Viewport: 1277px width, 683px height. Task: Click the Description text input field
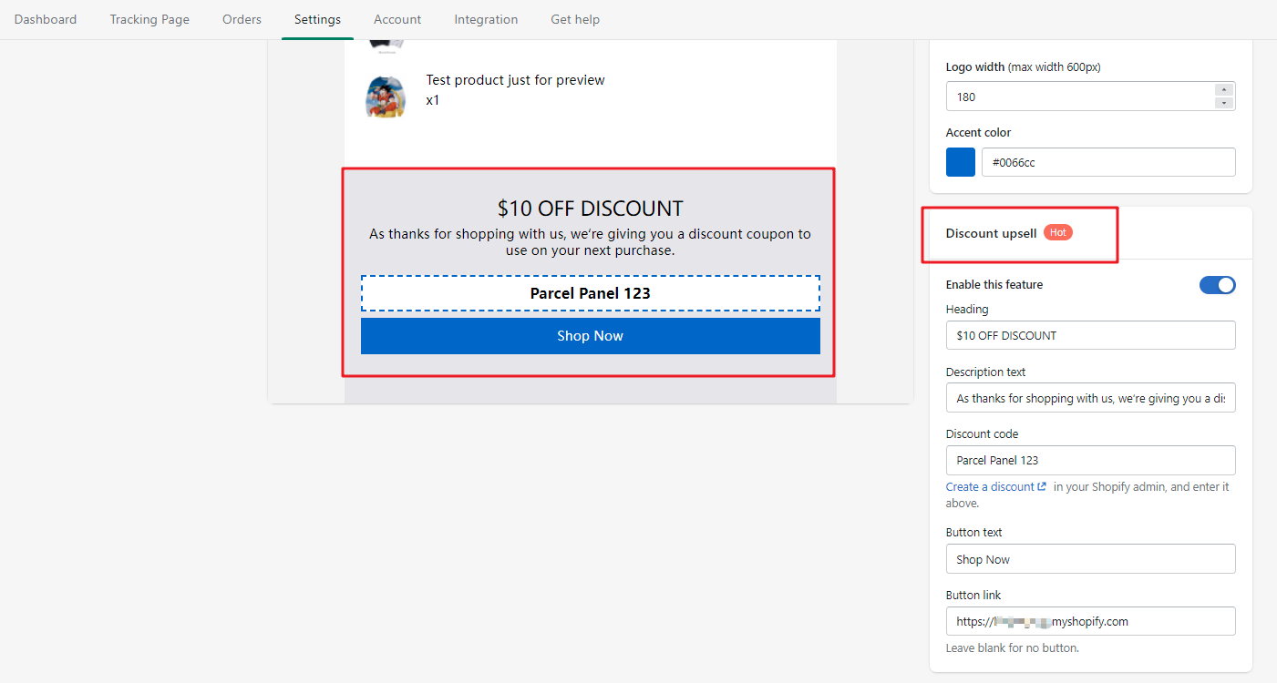(1090, 398)
